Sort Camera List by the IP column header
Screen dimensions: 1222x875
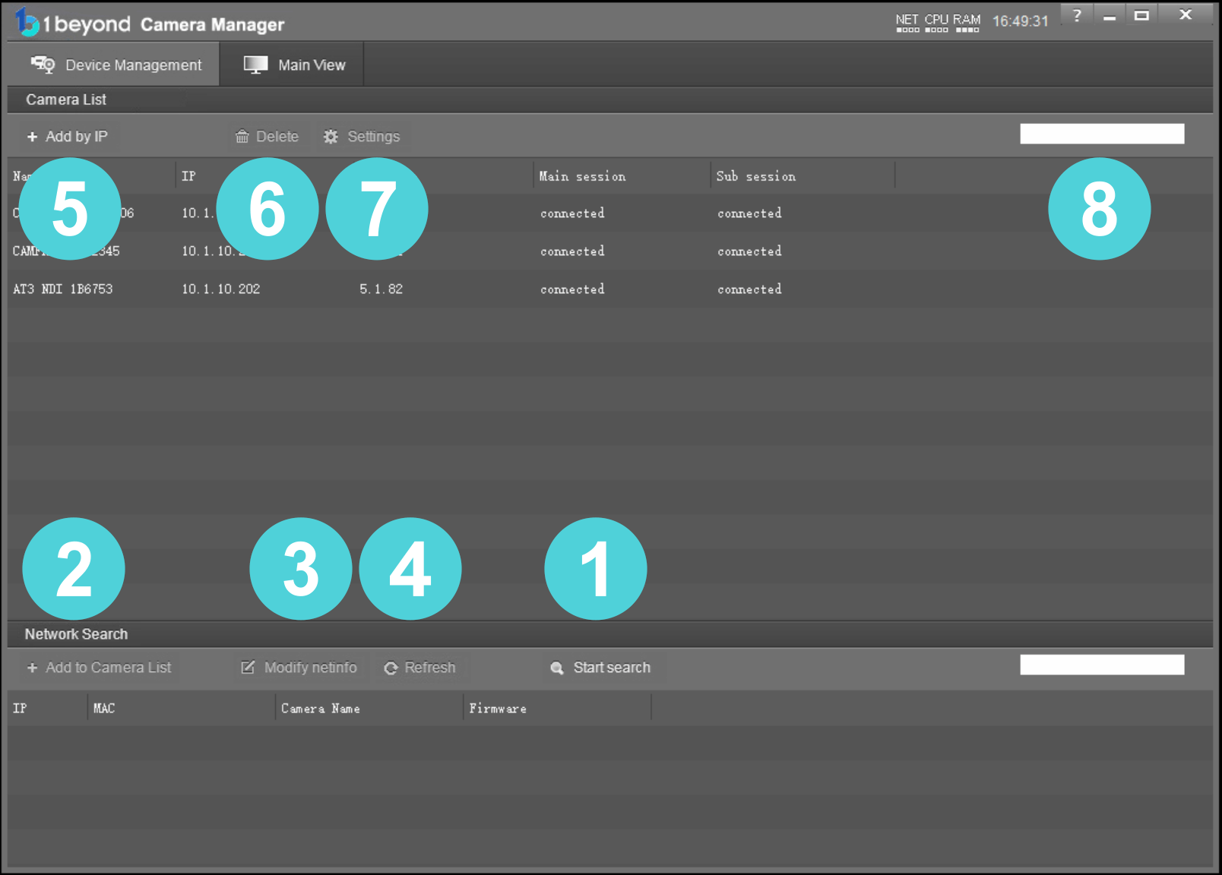188,176
